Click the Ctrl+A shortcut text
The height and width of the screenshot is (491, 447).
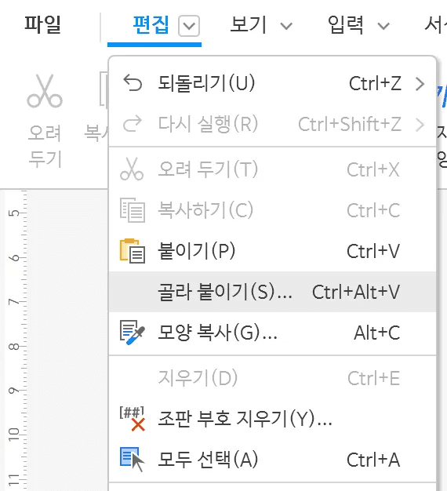(373, 460)
